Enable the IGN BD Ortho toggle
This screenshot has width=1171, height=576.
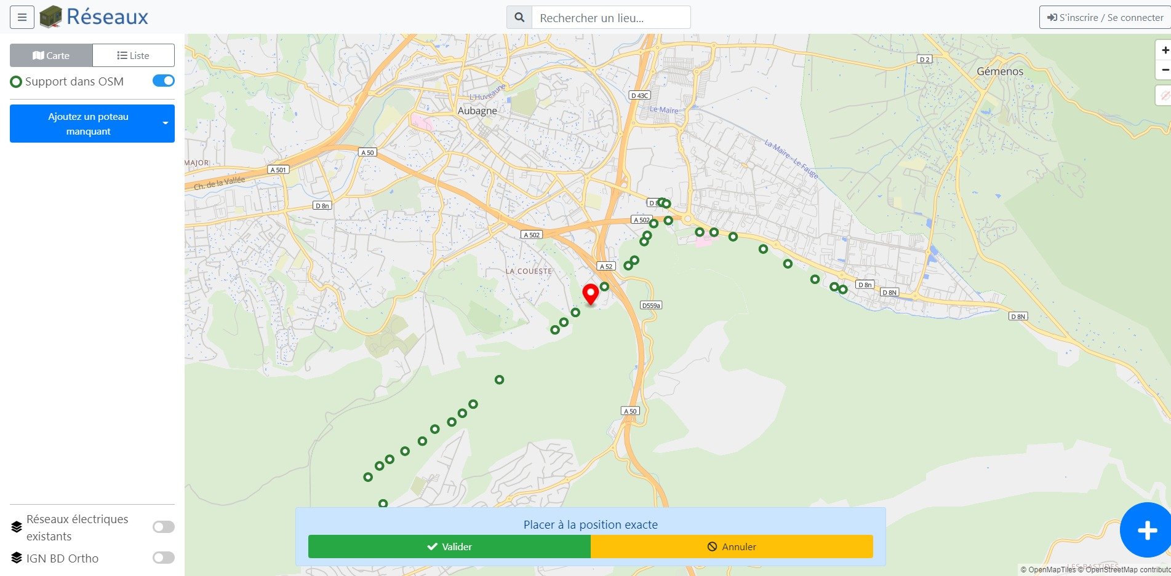pos(163,558)
